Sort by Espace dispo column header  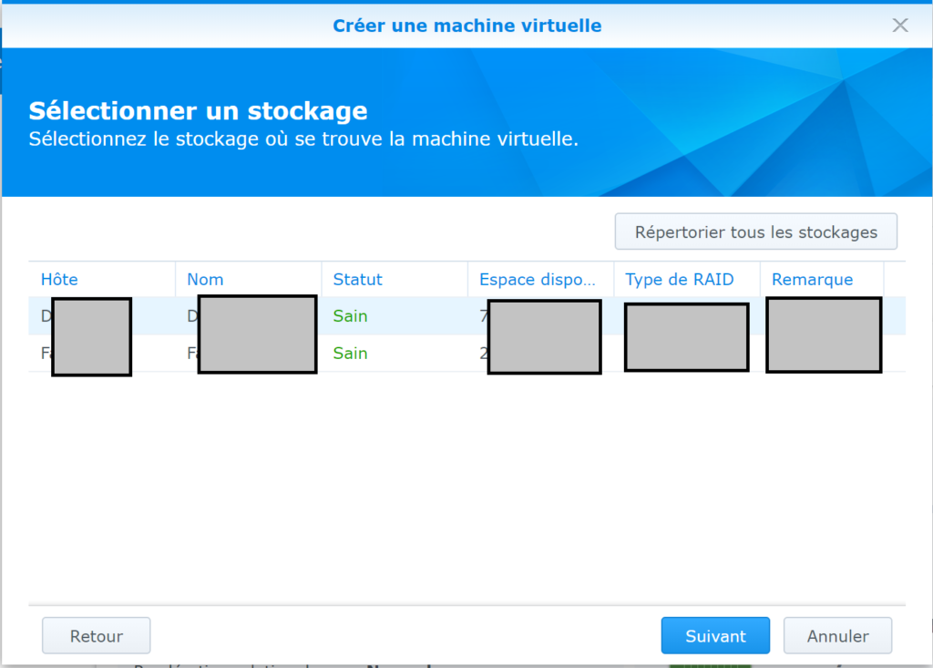click(539, 280)
